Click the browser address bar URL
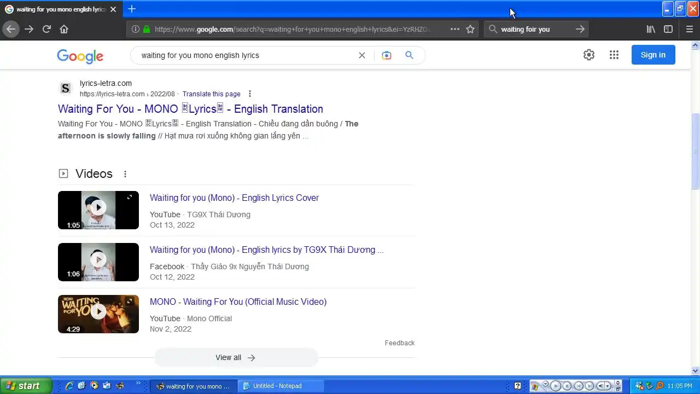The width and height of the screenshot is (700, 394). 293,29
